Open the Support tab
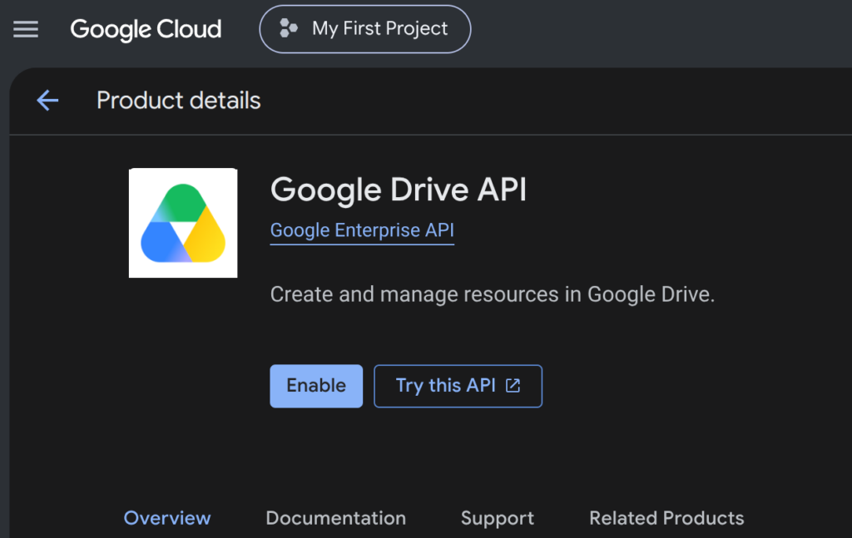The height and width of the screenshot is (538, 852). [x=498, y=518]
